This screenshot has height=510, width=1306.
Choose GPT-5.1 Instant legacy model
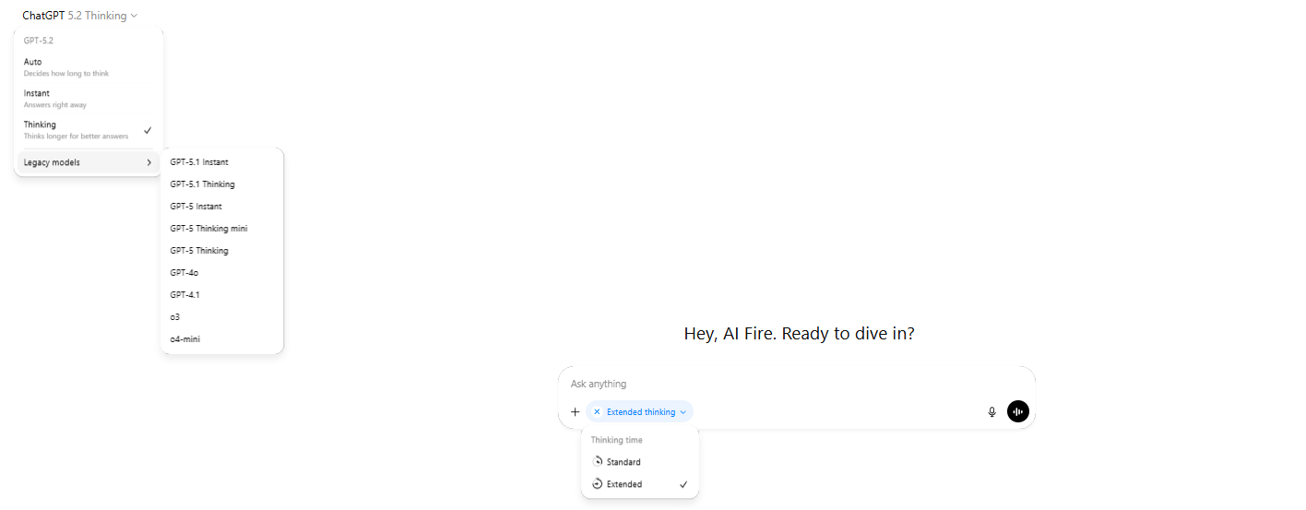(x=221, y=162)
